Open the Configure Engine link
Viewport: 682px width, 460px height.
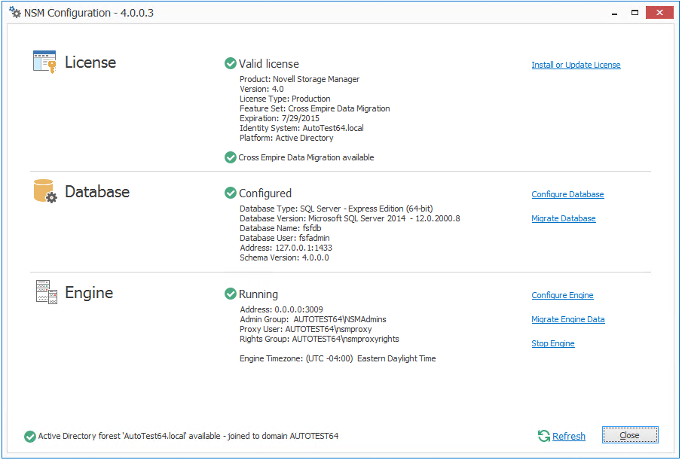pos(562,295)
